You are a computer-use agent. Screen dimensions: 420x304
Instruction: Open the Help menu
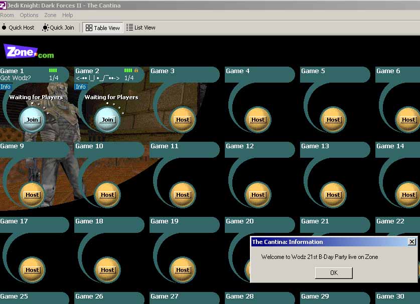(68, 15)
